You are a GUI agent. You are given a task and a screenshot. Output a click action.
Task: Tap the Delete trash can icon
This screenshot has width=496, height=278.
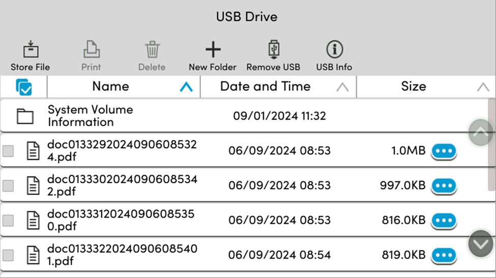152,50
